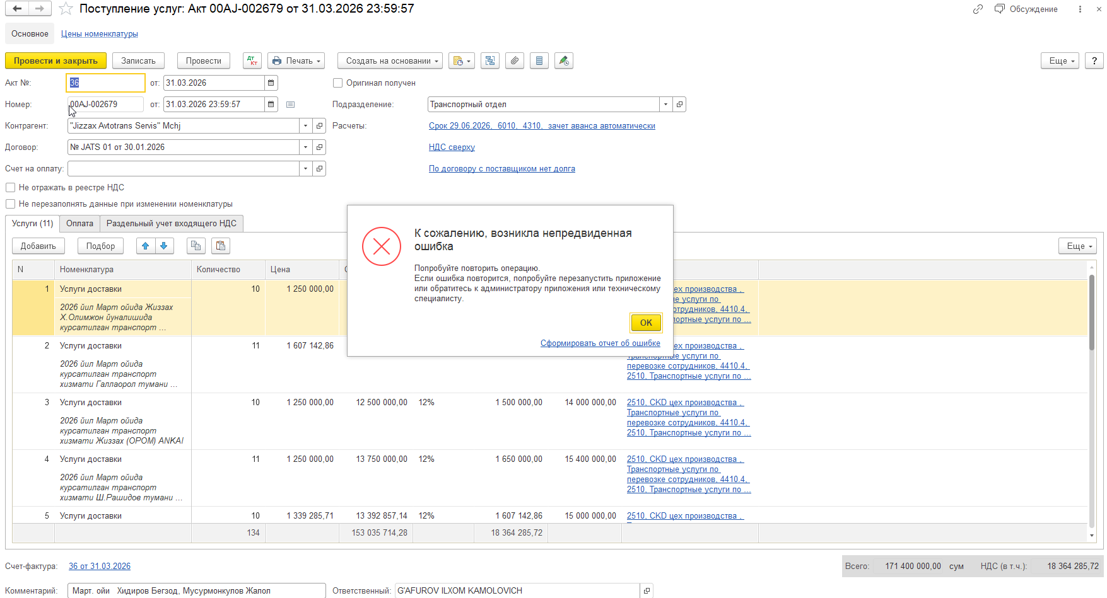Viewport: 1107px width, 598px height.
Task: Open the Транспортный отдел department card
Action: pos(679,104)
